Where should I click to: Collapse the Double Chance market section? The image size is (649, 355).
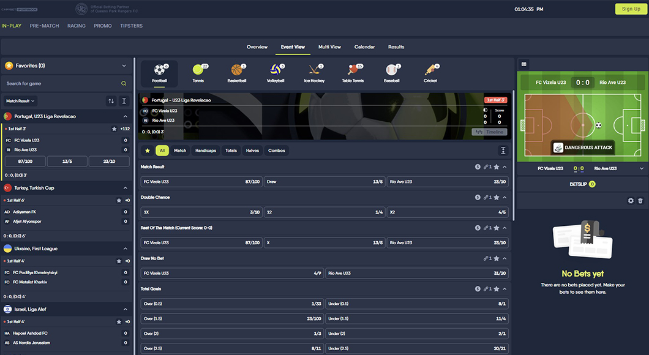[x=505, y=197]
